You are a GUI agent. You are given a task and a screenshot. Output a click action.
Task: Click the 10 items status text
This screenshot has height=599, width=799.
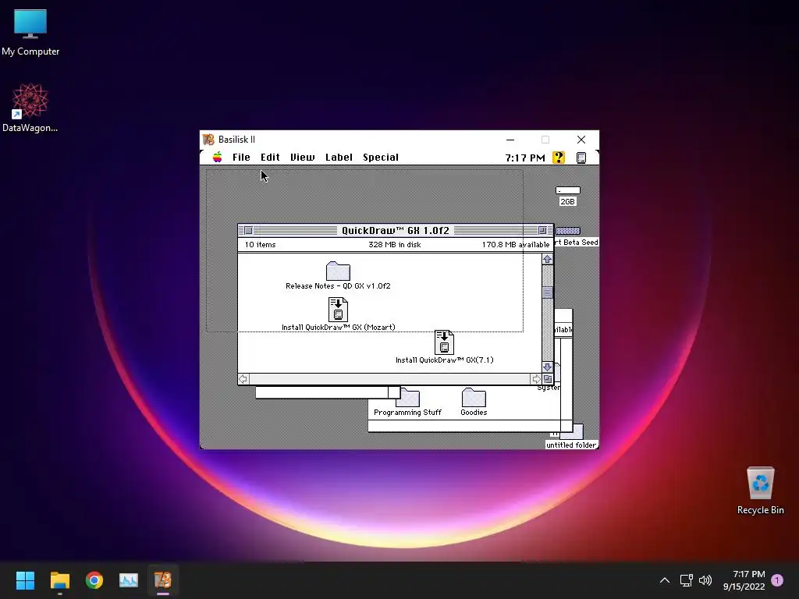click(x=260, y=244)
